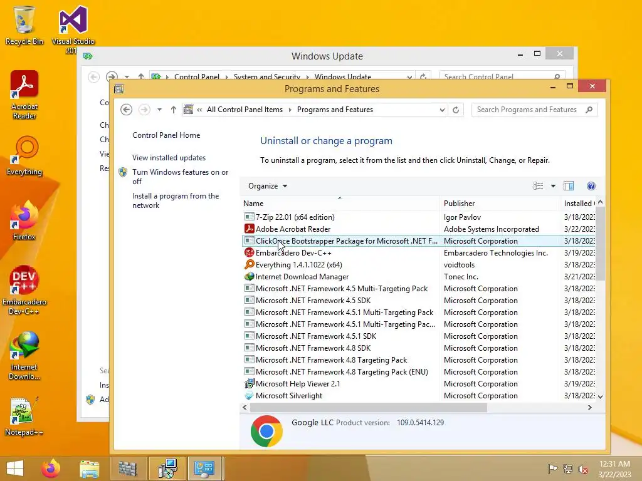Screen dimensions: 642x481
Task: Open Install a program from the network
Action: click(176, 200)
